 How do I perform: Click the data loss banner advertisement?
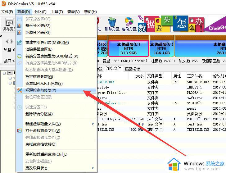coord(182,24)
